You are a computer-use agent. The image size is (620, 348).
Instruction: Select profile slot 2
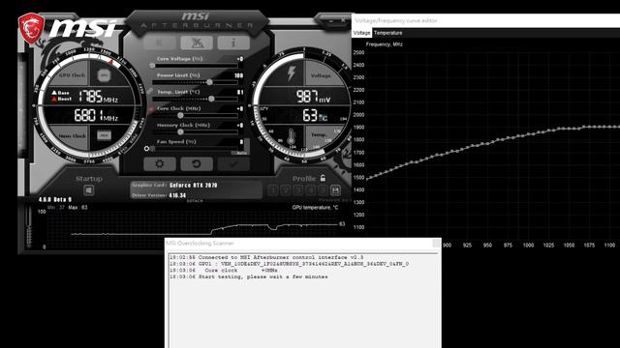tap(285, 190)
